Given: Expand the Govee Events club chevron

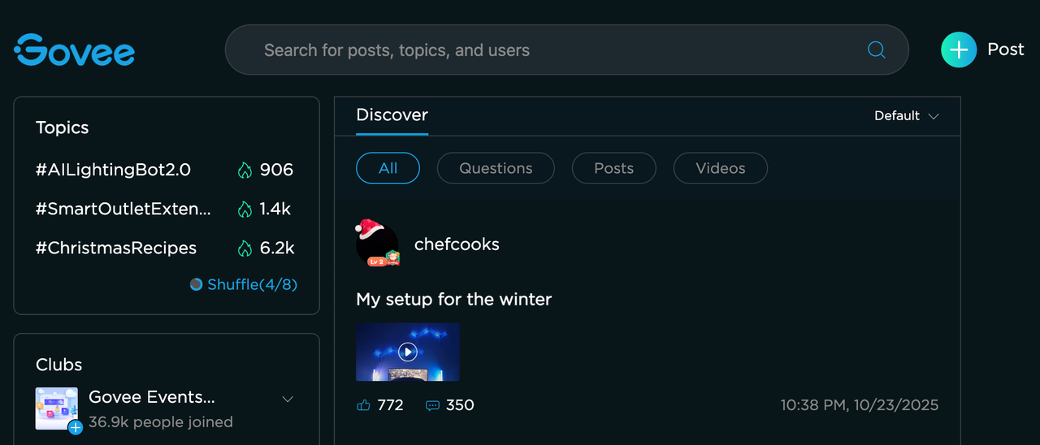Looking at the screenshot, I should (287, 399).
